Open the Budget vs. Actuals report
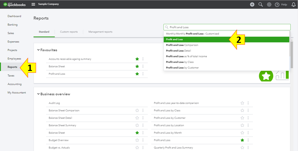The width and height of the screenshot is (298, 151). coord(59,148)
